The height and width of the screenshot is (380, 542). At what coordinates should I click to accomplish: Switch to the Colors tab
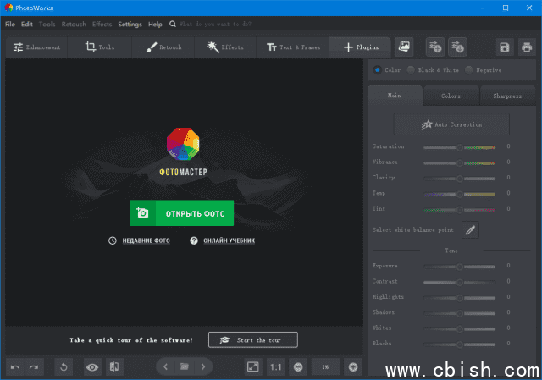click(x=451, y=96)
